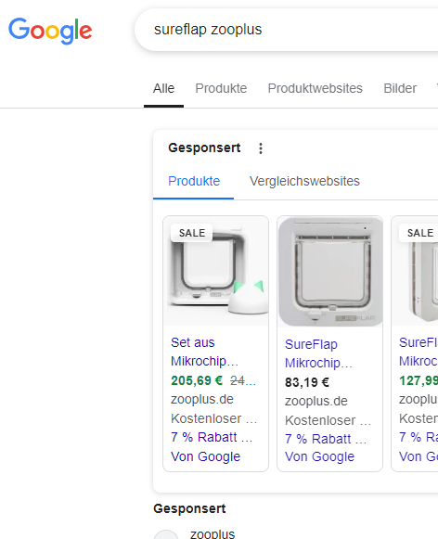Click the SALE badge on the first product
The image size is (438, 539).
coord(192,233)
